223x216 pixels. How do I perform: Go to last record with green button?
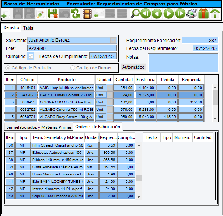[180, 14]
